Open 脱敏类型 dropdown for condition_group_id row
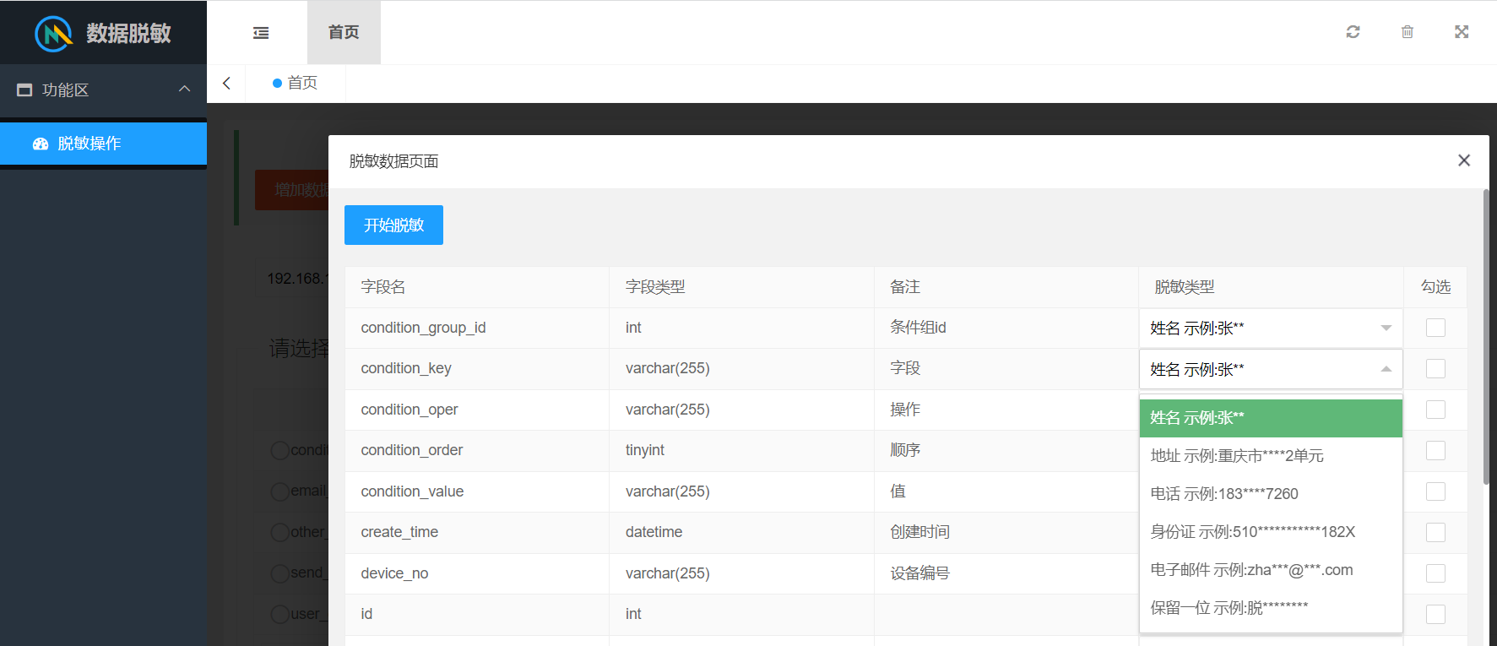The height and width of the screenshot is (646, 1497). pos(1271,328)
